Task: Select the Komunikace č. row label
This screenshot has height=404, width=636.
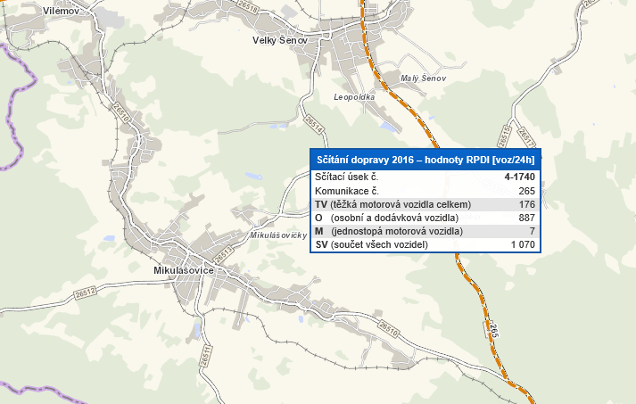Action: point(347,191)
